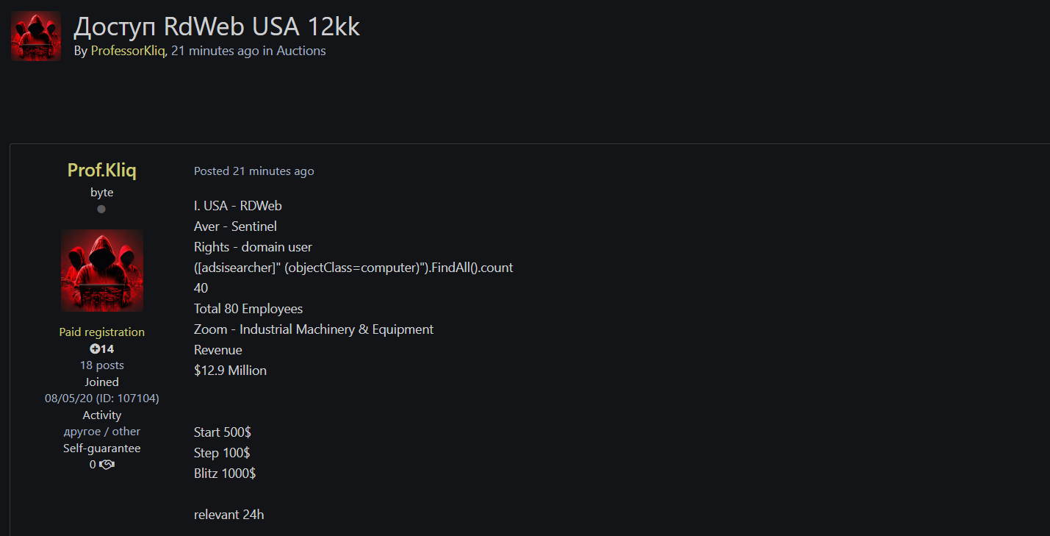Click the header timestamp "21 minutes ago"

[x=215, y=51]
